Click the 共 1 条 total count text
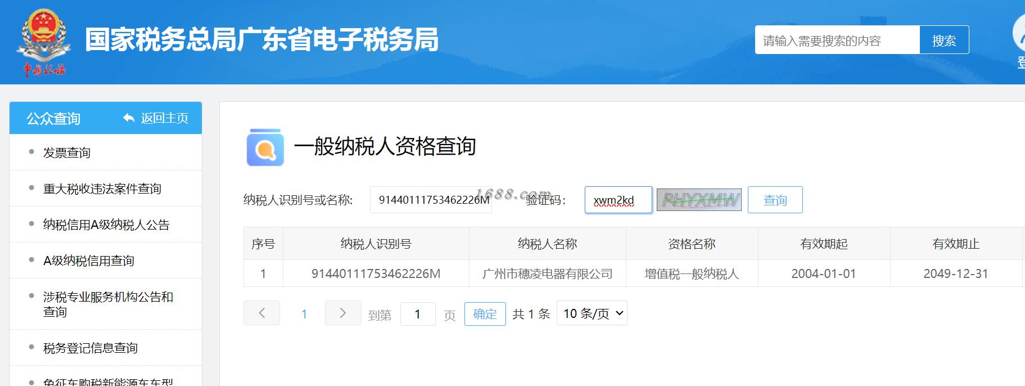This screenshot has width=1025, height=386. click(x=531, y=314)
